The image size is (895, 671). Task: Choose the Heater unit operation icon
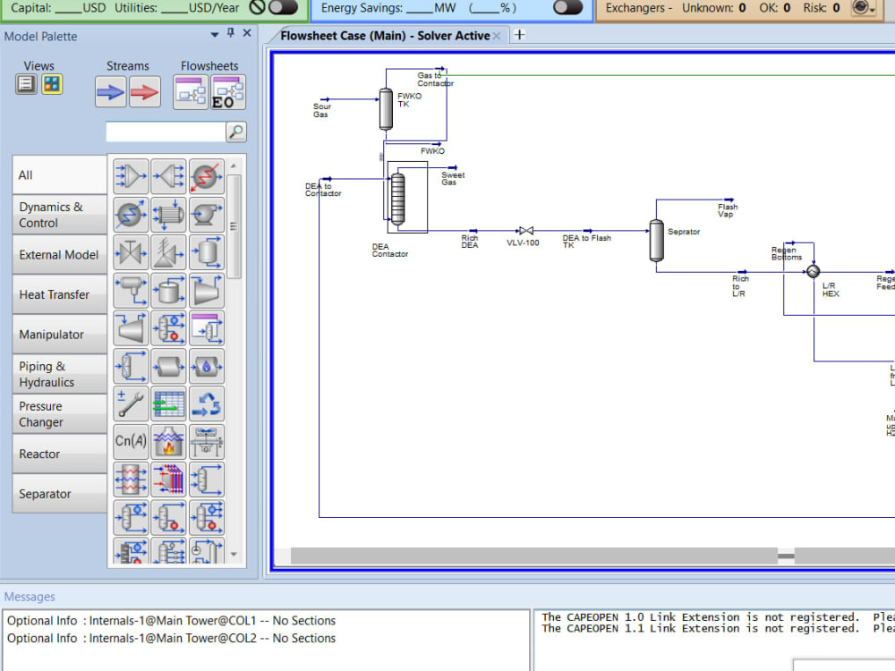pyautogui.click(x=207, y=176)
